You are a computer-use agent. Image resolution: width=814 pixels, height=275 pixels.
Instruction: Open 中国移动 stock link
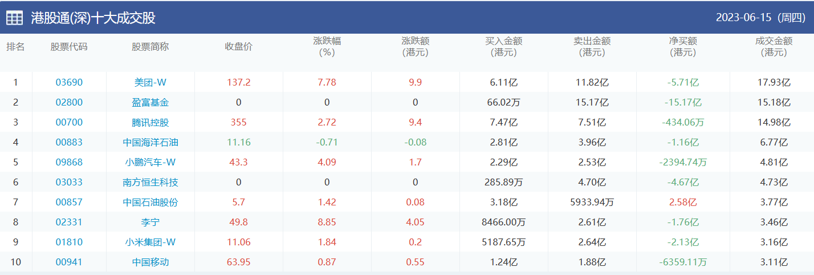coord(150,262)
